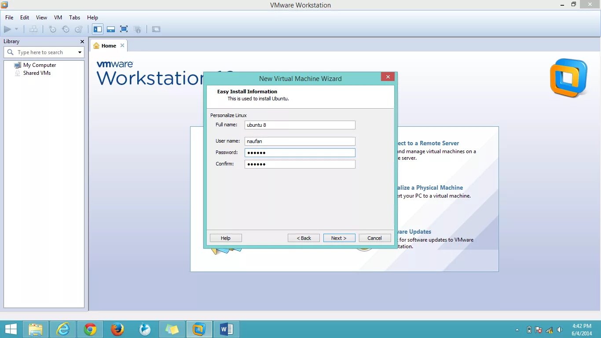601x338 pixels.
Task: Click the blue bird app taskbar icon
Action: click(145, 329)
